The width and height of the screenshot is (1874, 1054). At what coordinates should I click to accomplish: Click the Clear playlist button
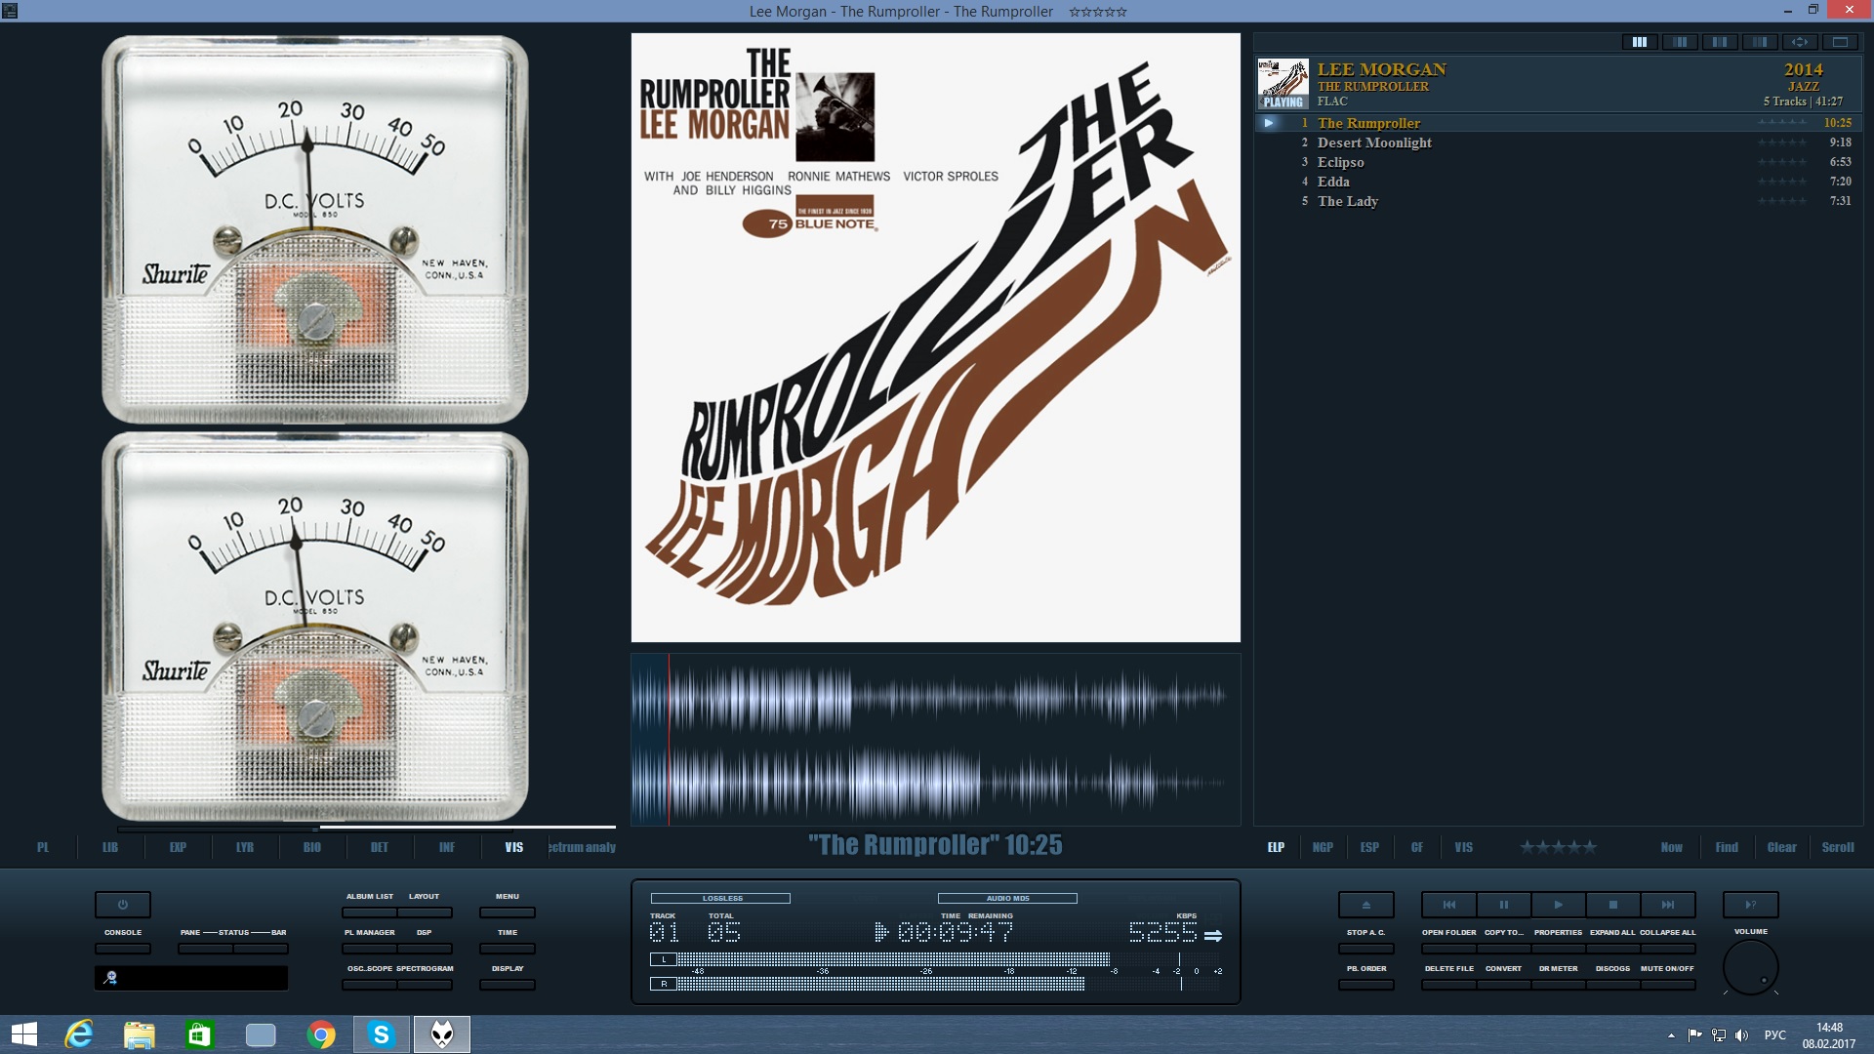1781,847
